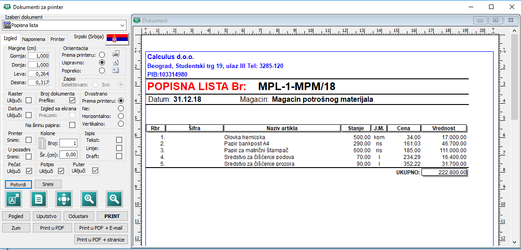
Task: Click Print u PDF + E-mail button
Action: (x=101, y=228)
